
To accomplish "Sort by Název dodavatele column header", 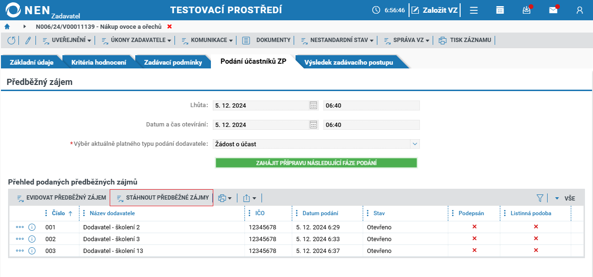I will coord(112,213).
